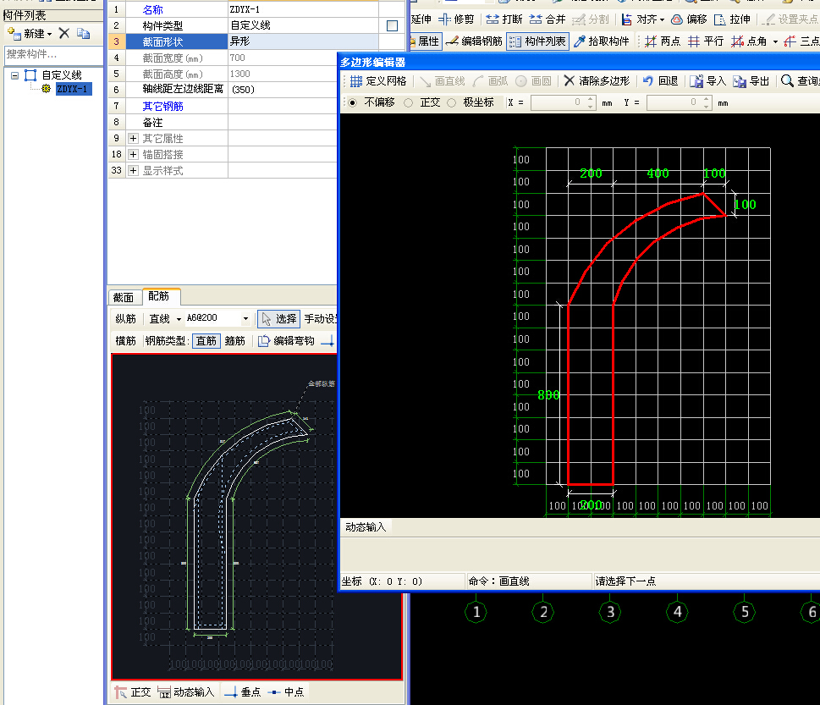Click the 偏移 offset tool
The width and height of the screenshot is (820, 705).
[x=689, y=19]
